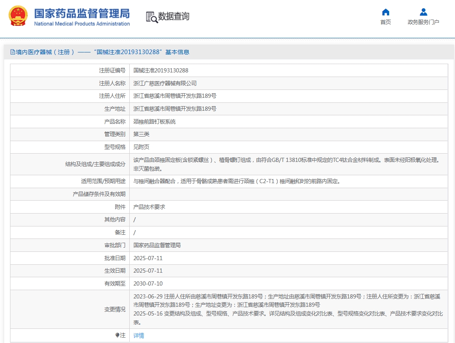Click the data query magnifier icon
455x343 pixels.
pos(152,17)
